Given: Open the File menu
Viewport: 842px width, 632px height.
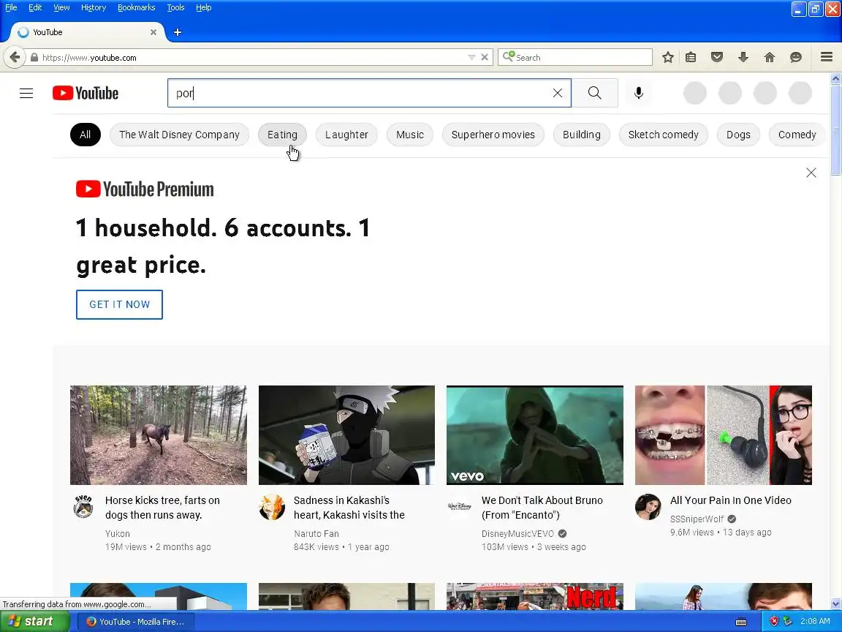Looking at the screenshot, I should tap(11, 7).
